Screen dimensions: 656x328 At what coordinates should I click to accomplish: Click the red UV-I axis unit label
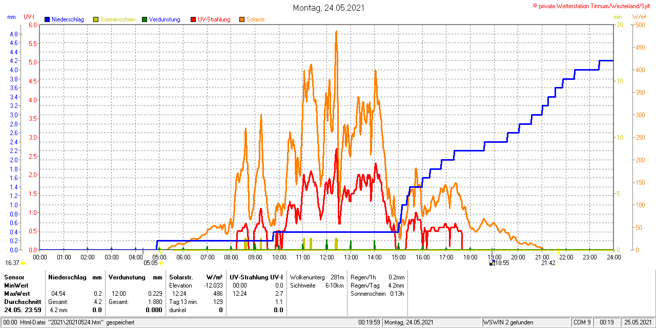[x=29, y=17]
